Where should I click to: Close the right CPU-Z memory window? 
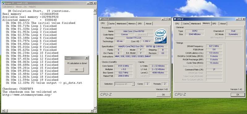point(243,19)
